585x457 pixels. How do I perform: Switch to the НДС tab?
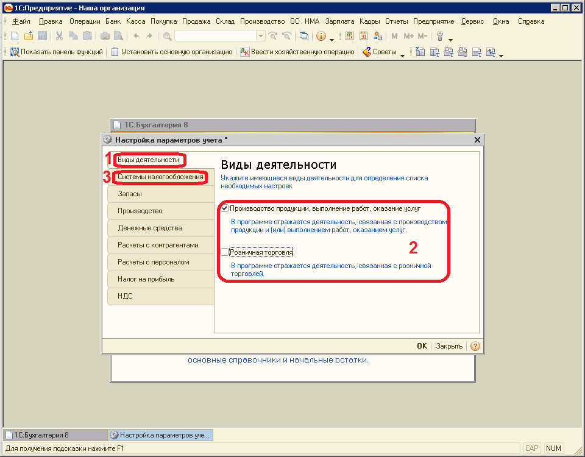point(160,296)
